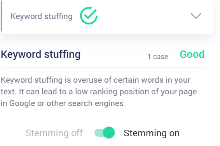Select the Stemming off label
Viewport: 220px width, 146px height.
click(54, 133)
